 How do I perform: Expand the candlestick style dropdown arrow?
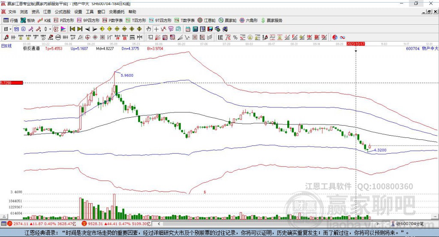[x=50, y=29]
